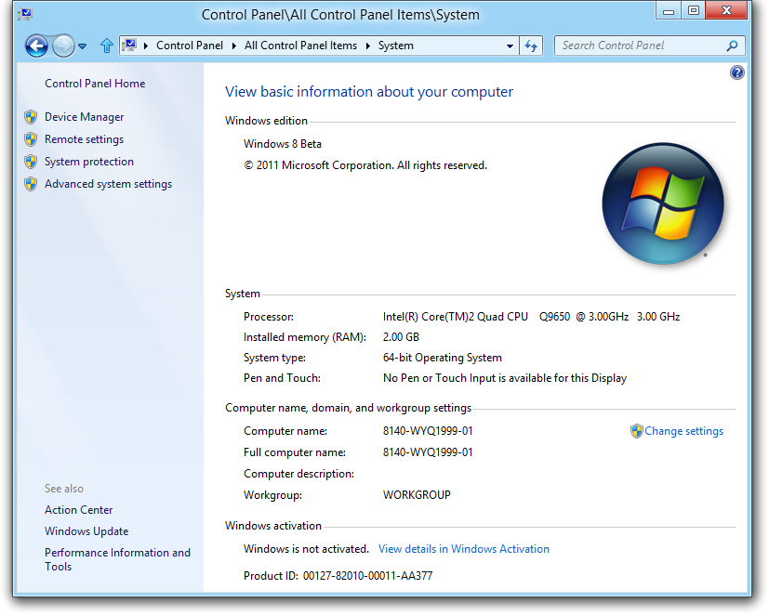Click the shield icon next to Change settings
The image size is (769, 615).
pyautogui.click(x=636, y=431)
